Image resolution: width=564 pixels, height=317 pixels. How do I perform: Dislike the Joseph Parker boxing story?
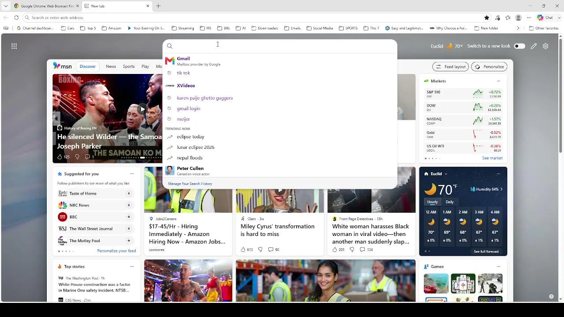[77, 157]
